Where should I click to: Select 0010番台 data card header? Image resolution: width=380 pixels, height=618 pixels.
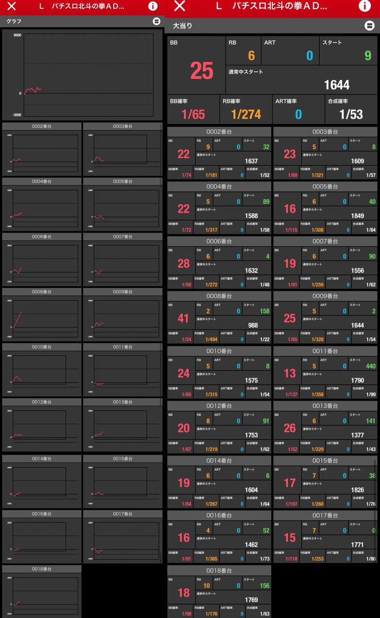(x=219, y=351)
